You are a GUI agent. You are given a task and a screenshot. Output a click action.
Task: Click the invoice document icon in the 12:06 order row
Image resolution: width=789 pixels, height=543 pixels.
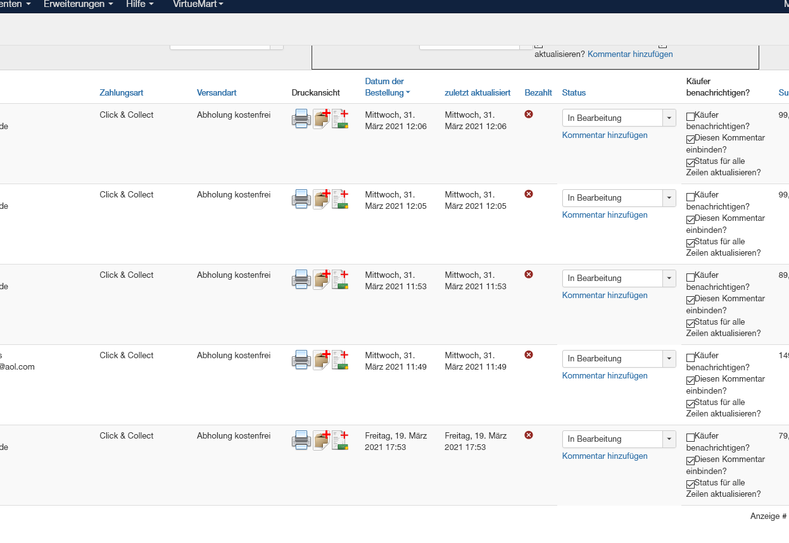click(x=340, y=118)
